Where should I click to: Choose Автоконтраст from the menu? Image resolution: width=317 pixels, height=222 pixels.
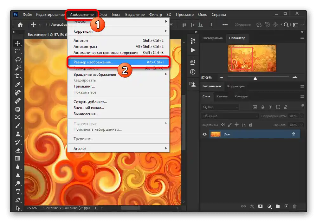pos(118,47)
